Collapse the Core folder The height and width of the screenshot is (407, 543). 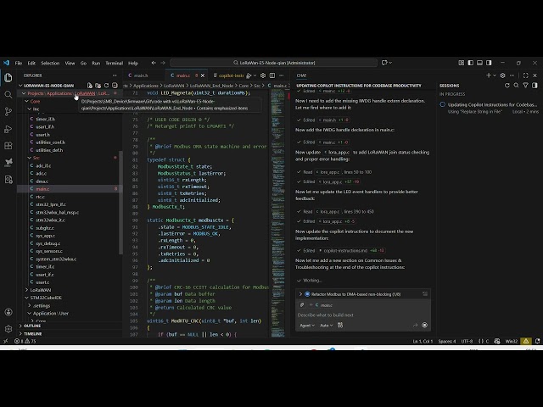click(26, 102)
